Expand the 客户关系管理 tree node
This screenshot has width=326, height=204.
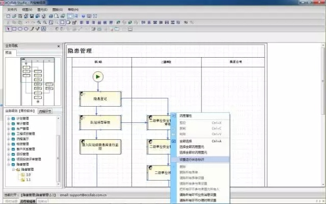[9, 149]
